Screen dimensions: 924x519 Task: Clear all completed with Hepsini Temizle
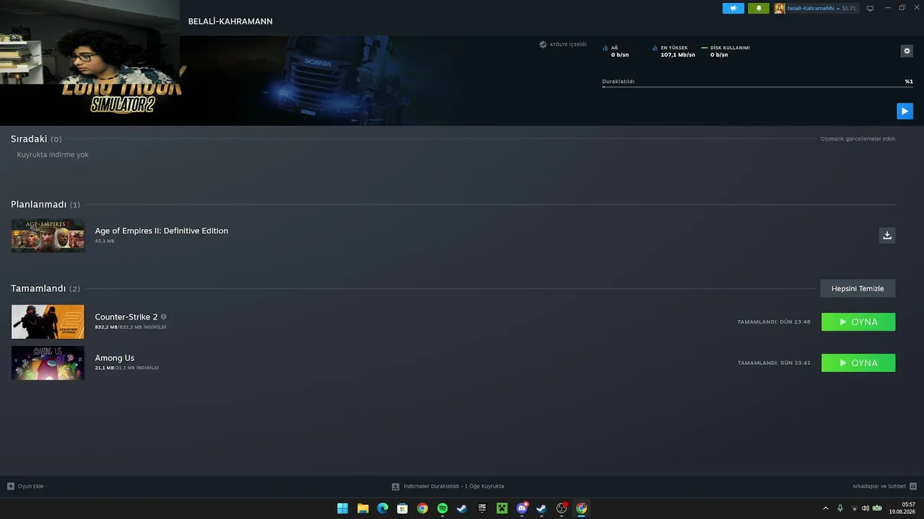(x=858, y=288)
